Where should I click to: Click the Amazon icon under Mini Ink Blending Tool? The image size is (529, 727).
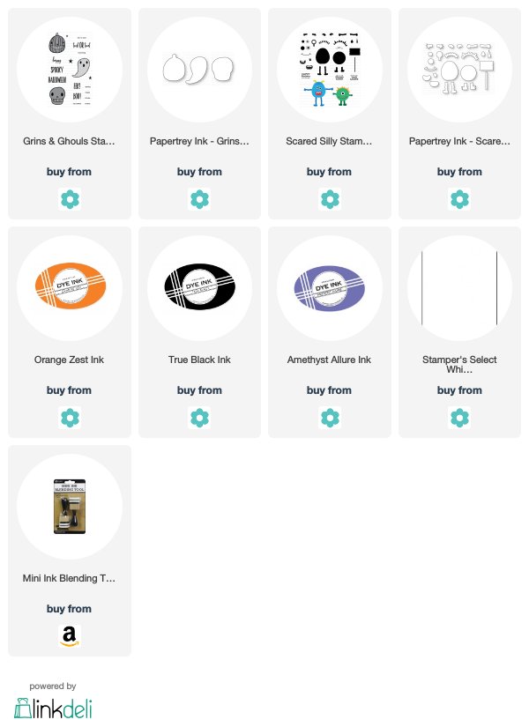pyautogui.click(x=70, y=635)
